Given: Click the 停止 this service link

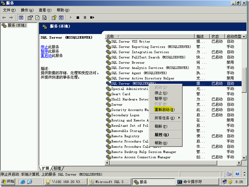Looking at the screenshot, I should tap(44, 47).
